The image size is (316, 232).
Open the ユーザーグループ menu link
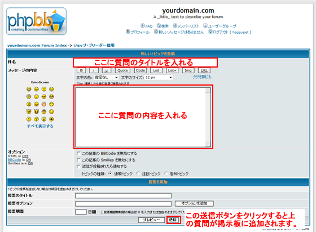tap(220, 26)
